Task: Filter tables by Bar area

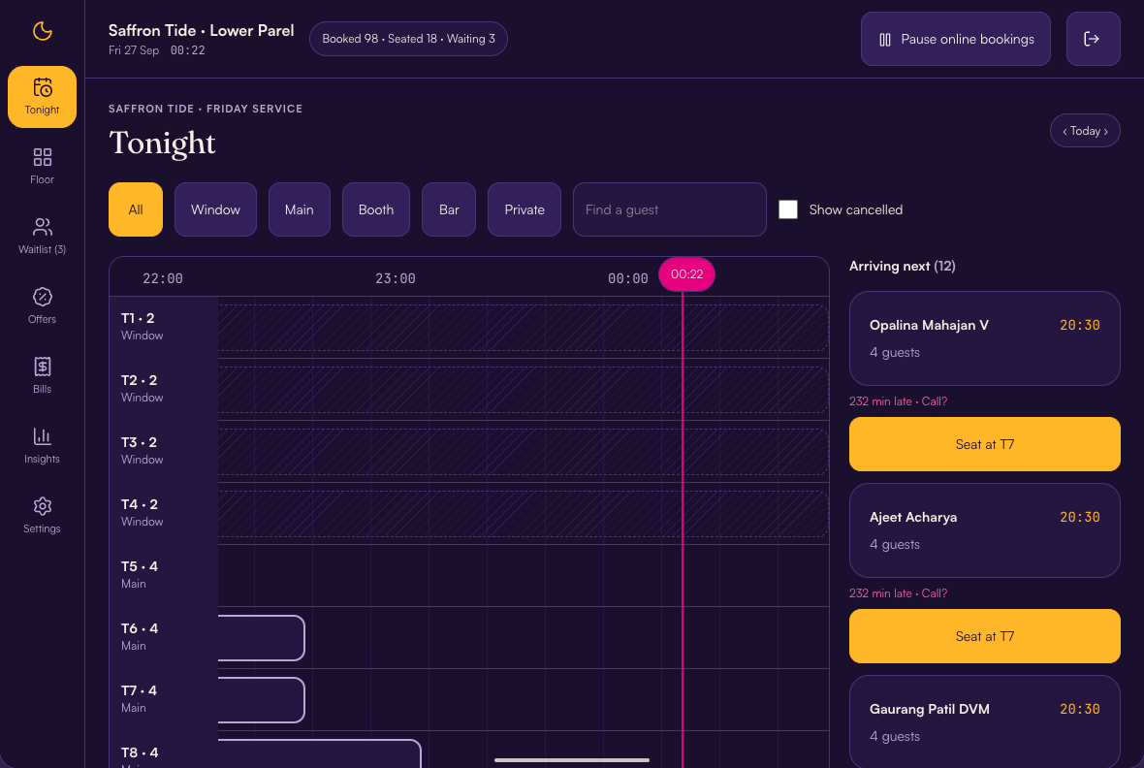Action: tap(449, 209)
